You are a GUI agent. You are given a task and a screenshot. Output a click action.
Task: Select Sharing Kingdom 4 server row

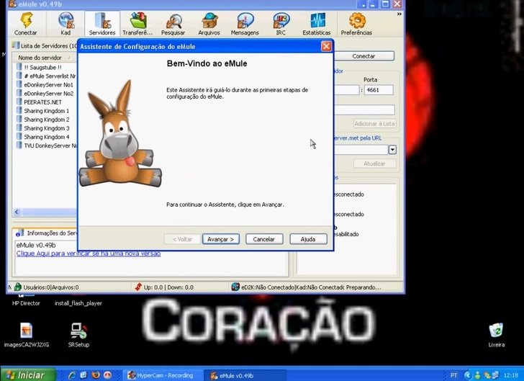46,137
